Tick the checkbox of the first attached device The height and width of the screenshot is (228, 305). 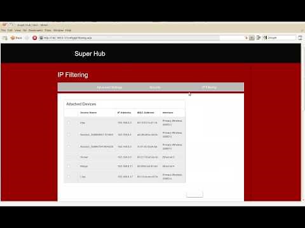coord(69,123)
